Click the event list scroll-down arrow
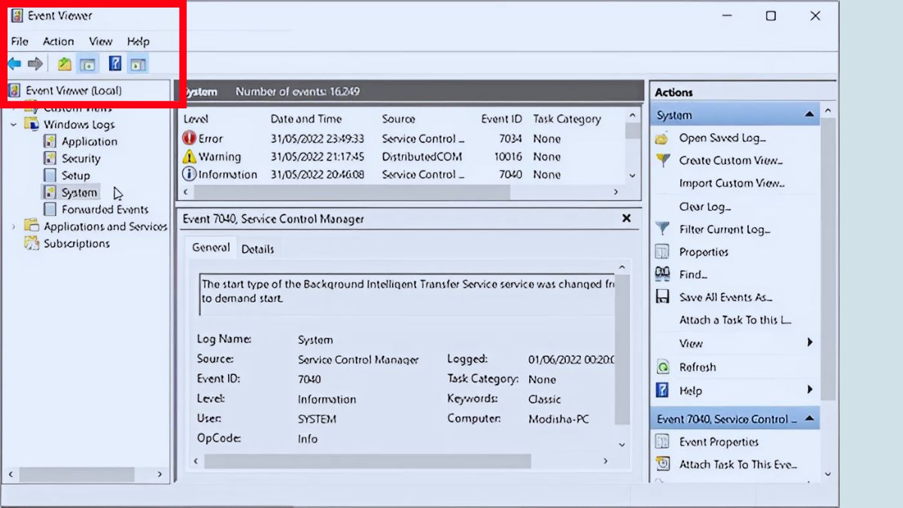This screenshot has height=508, width=903. pyautogui.click(x=632, y=175)
